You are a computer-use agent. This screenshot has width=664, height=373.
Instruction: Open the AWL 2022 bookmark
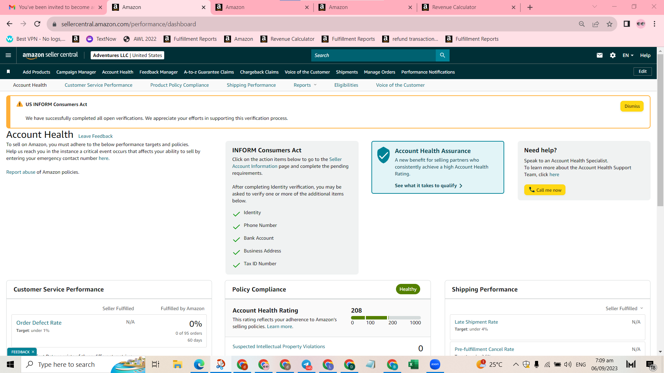[140, 39]
